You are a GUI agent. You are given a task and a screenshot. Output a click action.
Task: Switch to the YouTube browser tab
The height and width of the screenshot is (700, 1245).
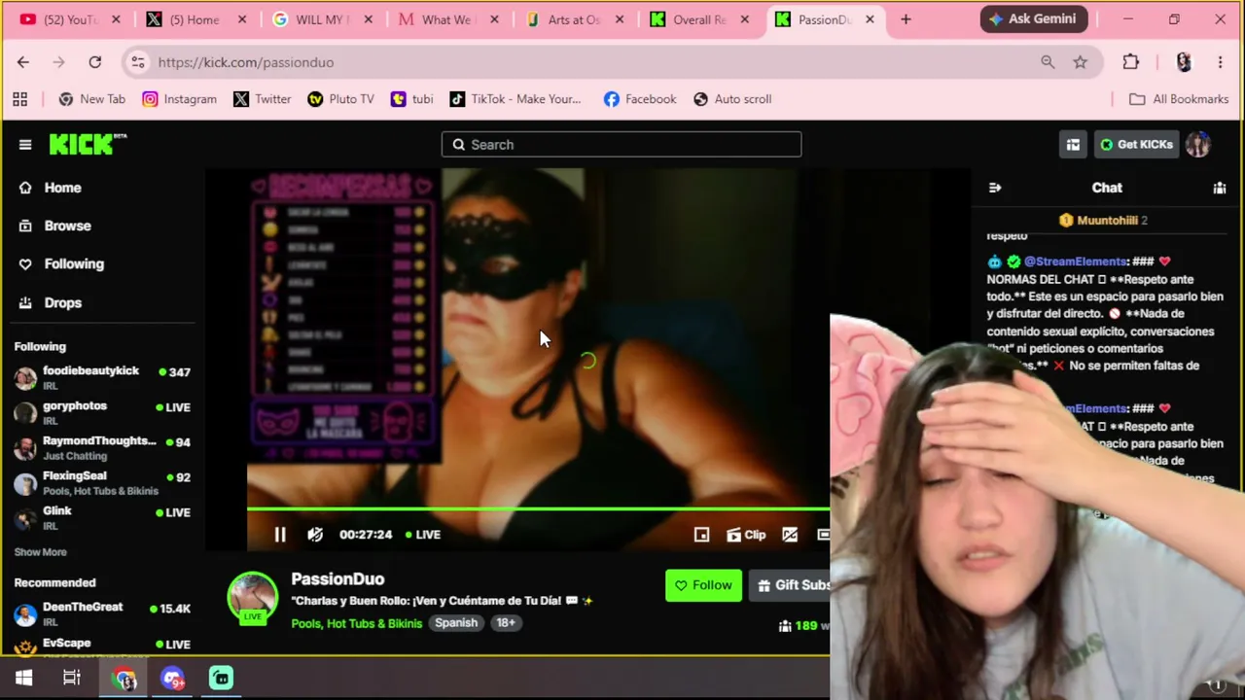tap(68, 19)
